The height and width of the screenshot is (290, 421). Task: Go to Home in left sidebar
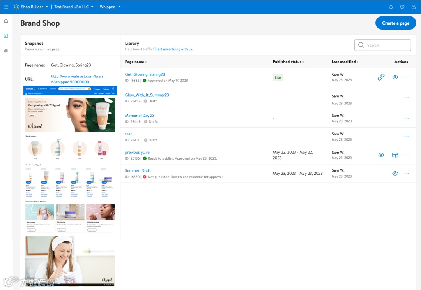(6, 21)
